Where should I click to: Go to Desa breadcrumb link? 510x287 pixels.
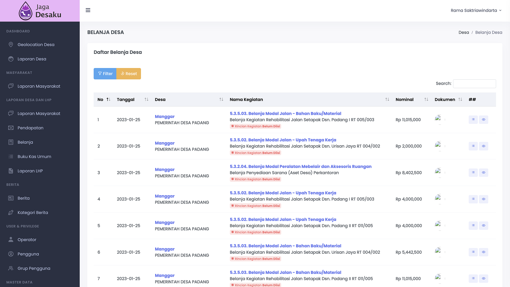464,32
